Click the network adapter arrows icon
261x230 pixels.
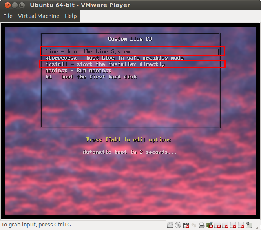[194, 225]
